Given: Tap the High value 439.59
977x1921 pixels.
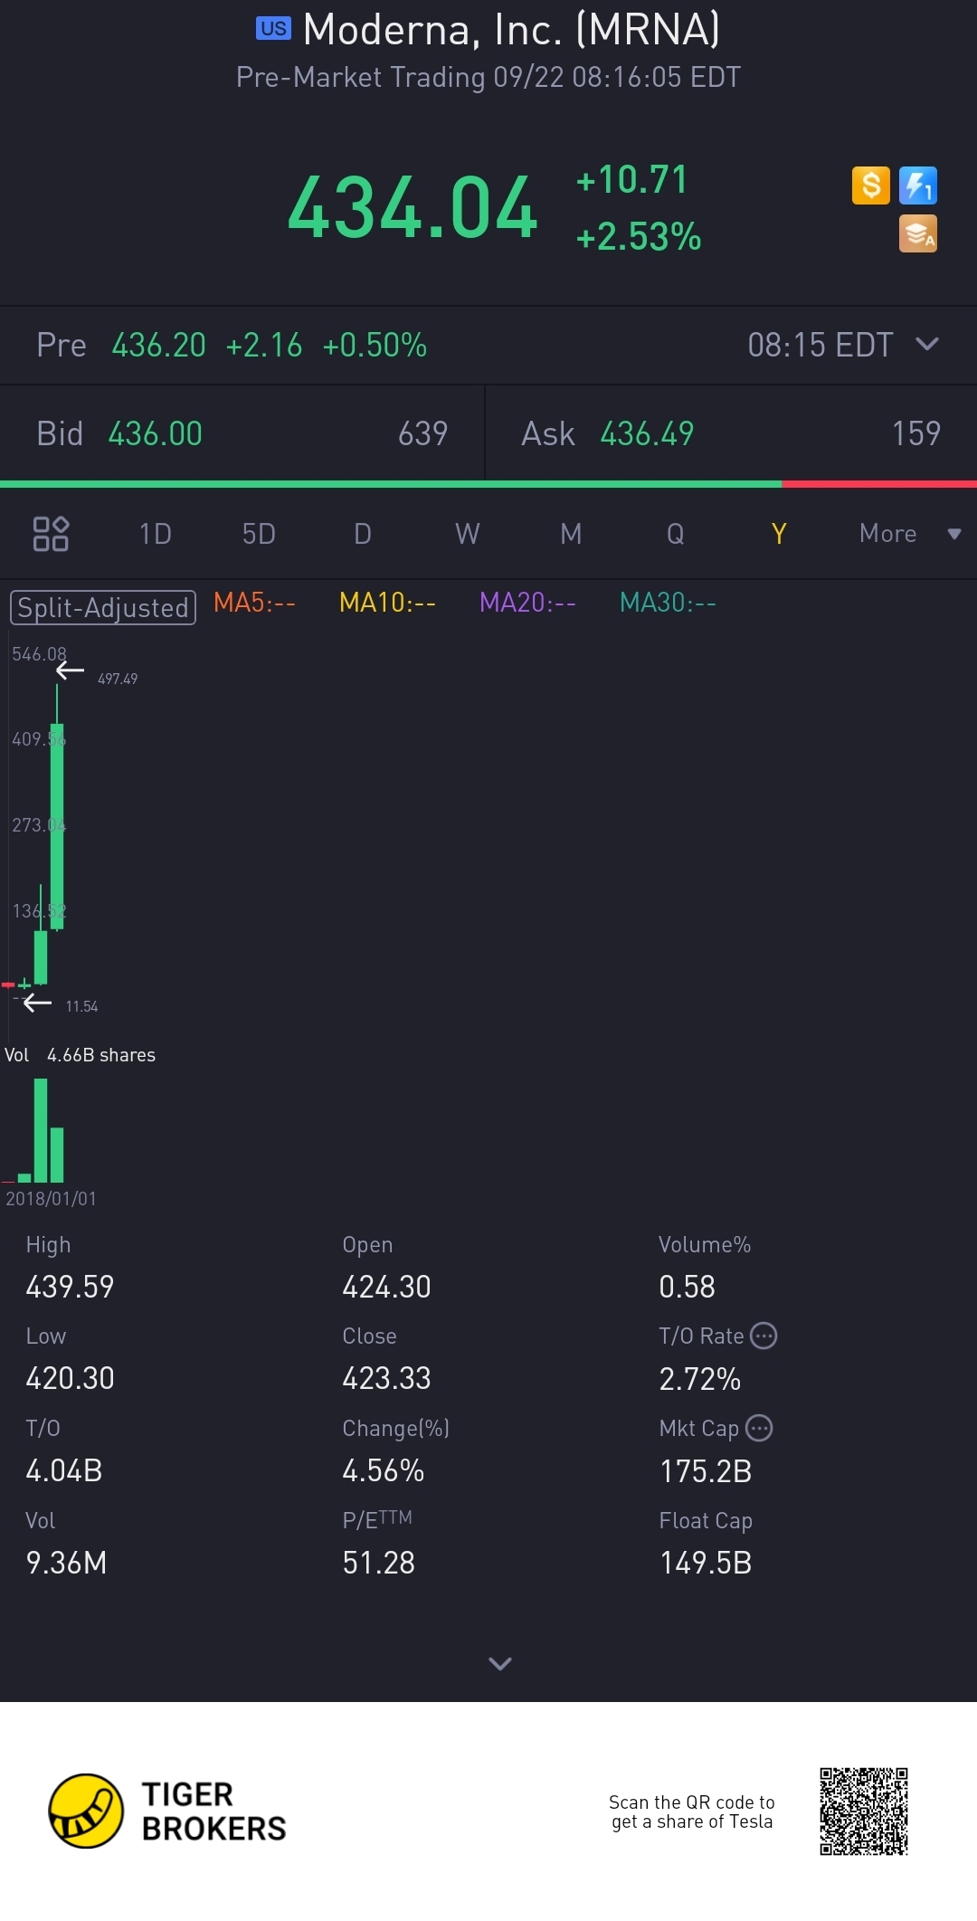Looking at the screenshot, I should (x=70, y=1287).
